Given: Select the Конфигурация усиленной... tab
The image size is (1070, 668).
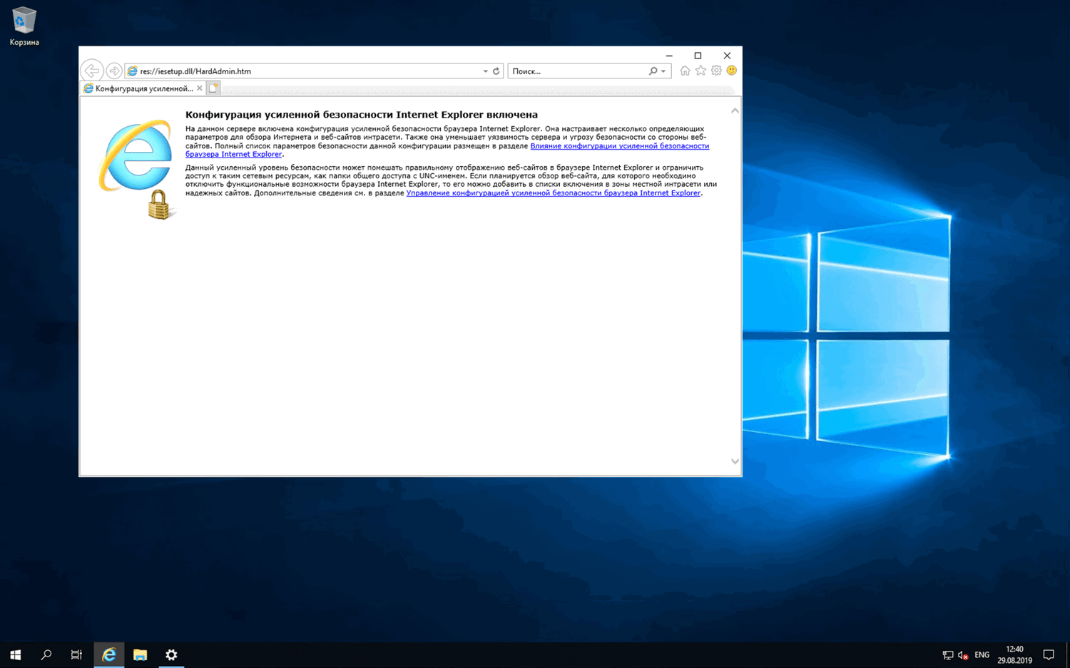Looking at the screenshot, I should pyautogui.click(x=143, y=88).
